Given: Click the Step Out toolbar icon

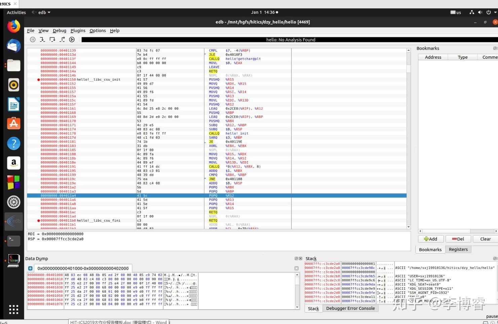Looking at the screenshot, I should pyautogui.click(x=62, y=40).
